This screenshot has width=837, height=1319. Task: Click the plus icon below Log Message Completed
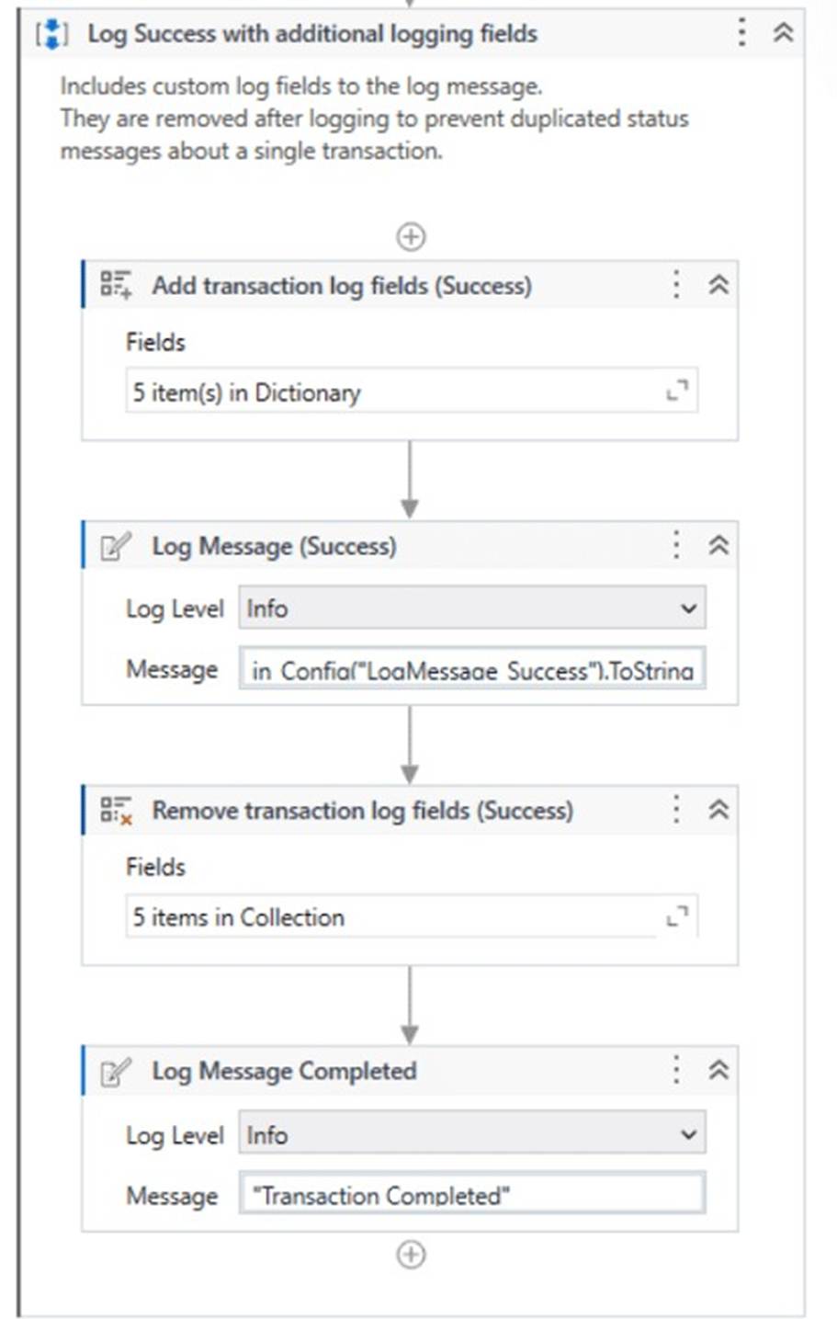click(413, 1254)
